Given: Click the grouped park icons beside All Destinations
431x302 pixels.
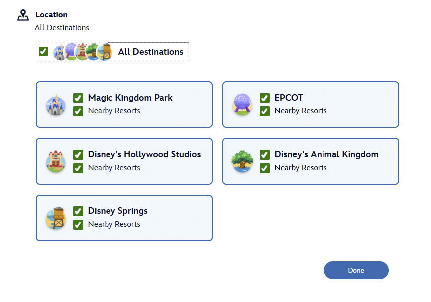Looking at the screenshot, I should pyautogui.click(x=83, y=52).
